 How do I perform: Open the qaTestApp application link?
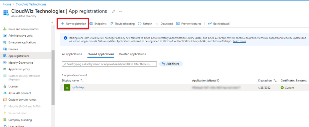point(79,87)
